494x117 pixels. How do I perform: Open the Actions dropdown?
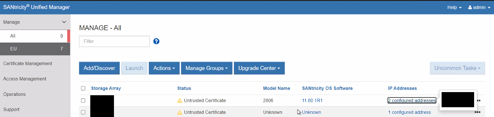coord(164,68)
